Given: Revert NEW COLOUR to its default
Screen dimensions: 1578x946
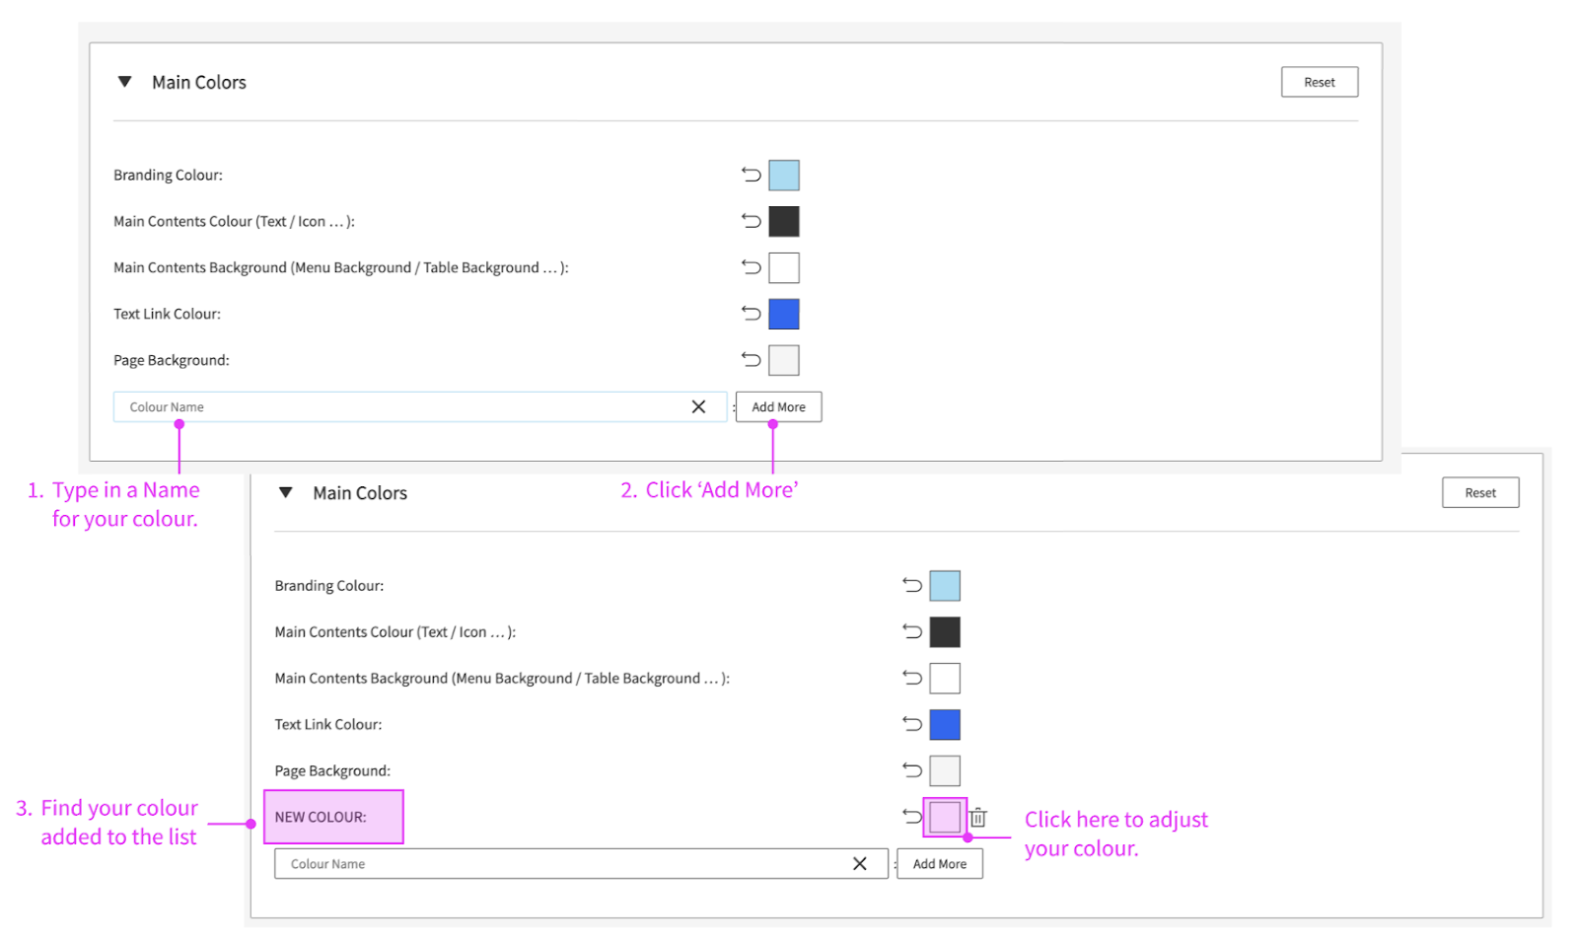Looking at the screenshot, I should [x=911, y=816].
